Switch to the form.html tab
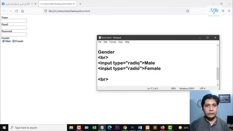The height and width of the screenshot is (131, 233). [58, 4]
